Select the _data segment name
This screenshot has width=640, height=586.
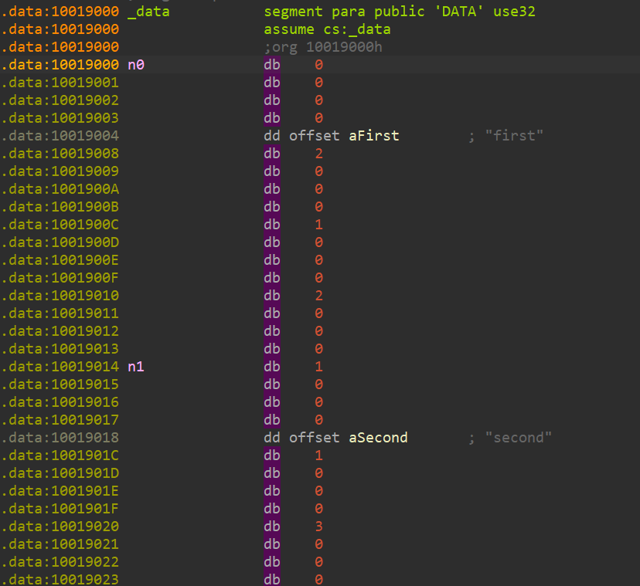pyautogui.click(x=148, y=12)
